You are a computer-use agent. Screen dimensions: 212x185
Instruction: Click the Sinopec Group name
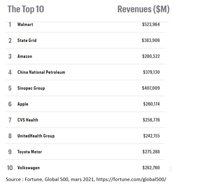coord(31,88)
